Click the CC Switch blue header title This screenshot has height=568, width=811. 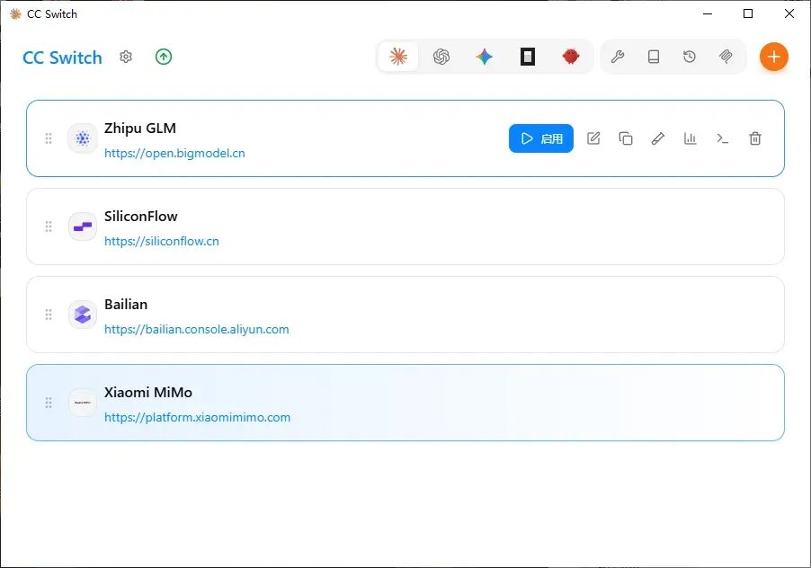(x=62, y=58)
